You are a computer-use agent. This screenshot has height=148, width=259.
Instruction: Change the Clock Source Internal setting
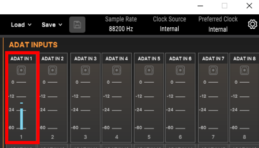pyautogui.click(x=170, y=29)
